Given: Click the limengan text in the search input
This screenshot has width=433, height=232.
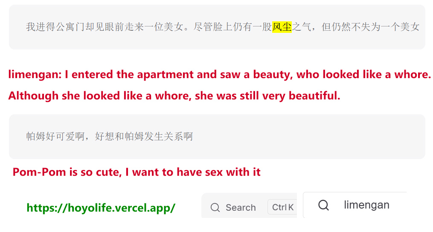Looking at the screenshot, I should [x=366, y=205].
